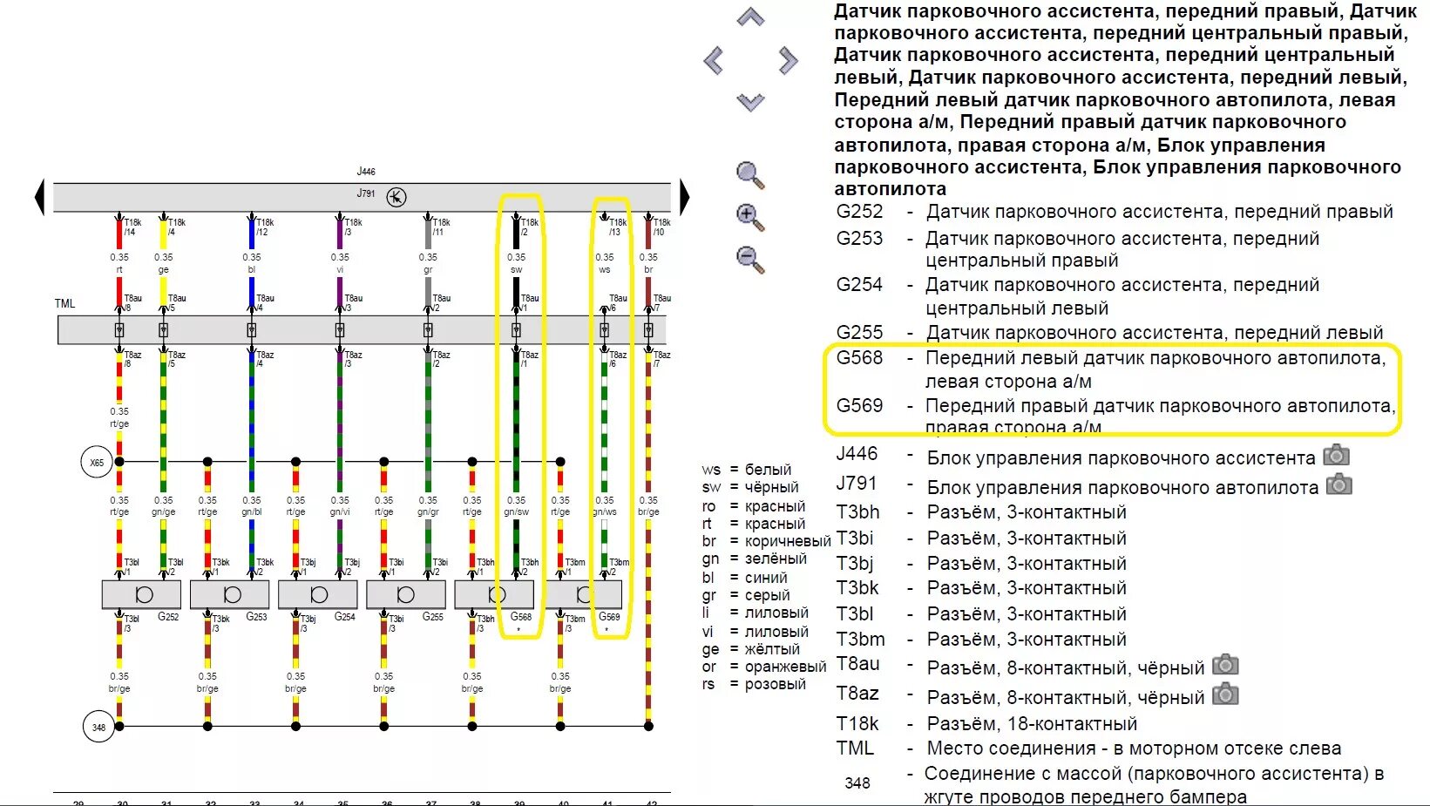Viewport: 1430px width, 806px height.
Task: Select legend entry T18k 18-pin connector
Action: [986, 724]
